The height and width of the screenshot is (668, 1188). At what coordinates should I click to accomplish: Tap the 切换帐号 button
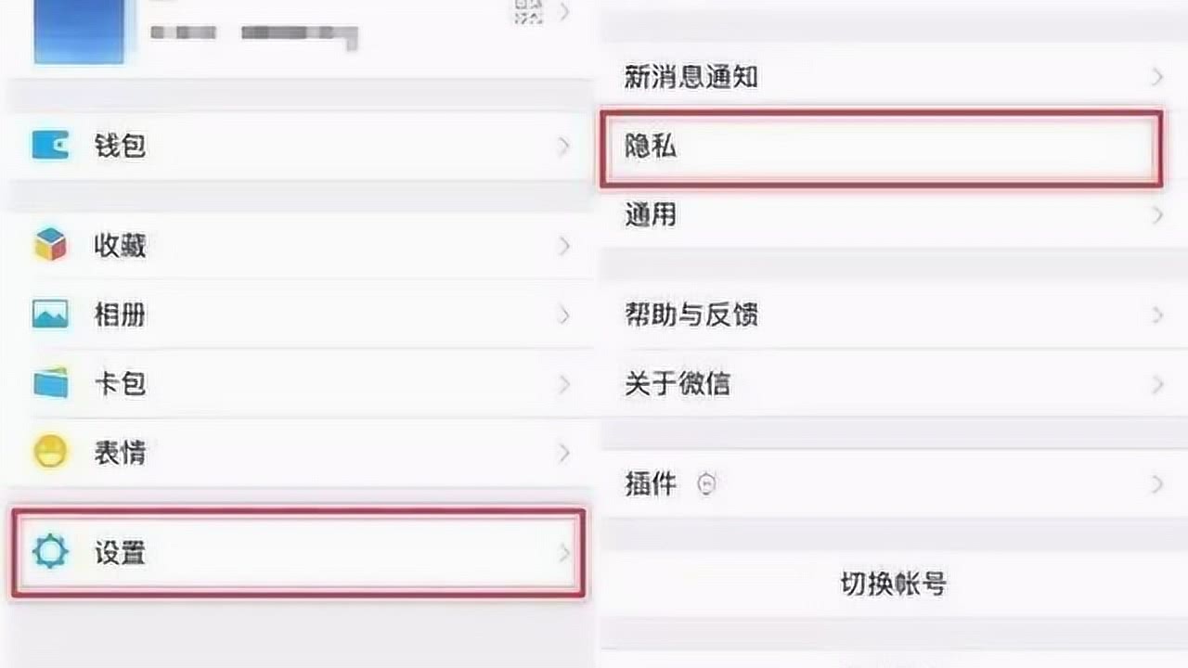click(x=893, y=584)
